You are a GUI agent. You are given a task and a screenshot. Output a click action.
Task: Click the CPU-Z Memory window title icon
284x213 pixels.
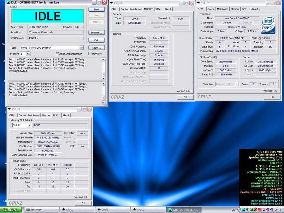tap(112, 3)
